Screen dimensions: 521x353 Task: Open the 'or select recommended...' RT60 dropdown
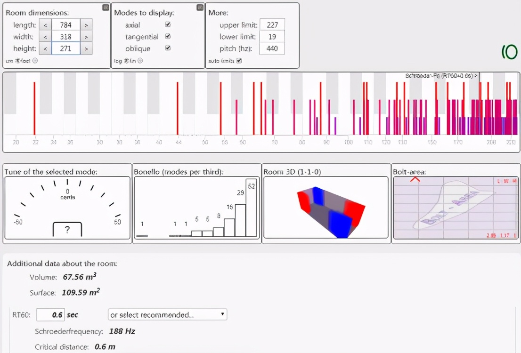pyautogui.click(x=167, y=314)
